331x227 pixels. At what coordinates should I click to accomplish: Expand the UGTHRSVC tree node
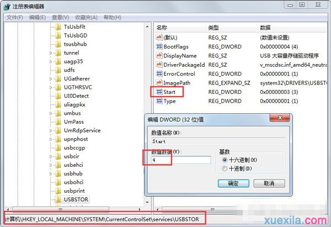(51, 87)
